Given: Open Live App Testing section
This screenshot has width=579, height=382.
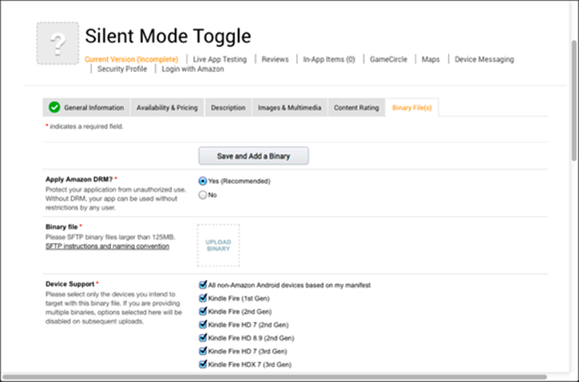Looking at the screenshot, I should pos(220,59).
